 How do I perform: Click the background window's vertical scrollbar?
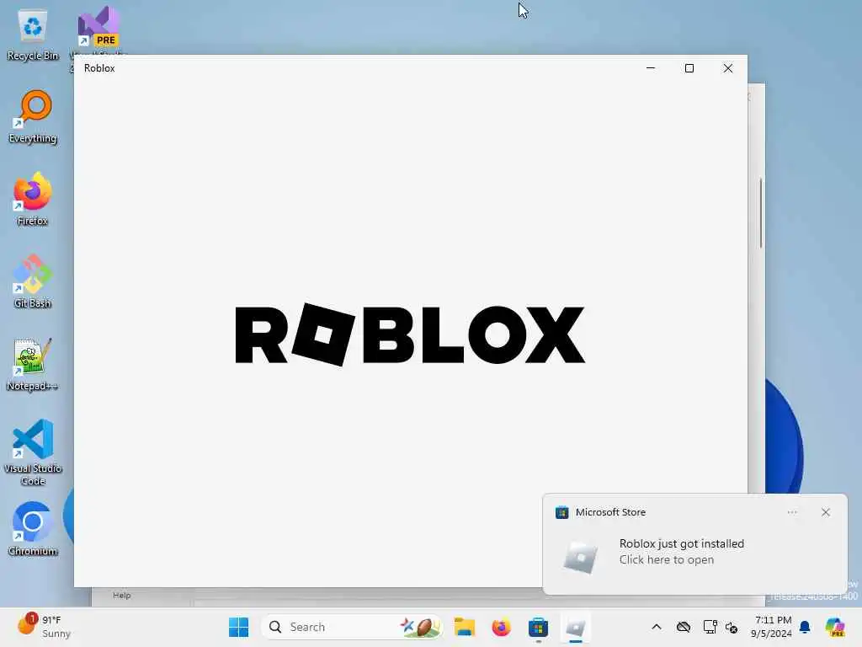click(761, 213)
